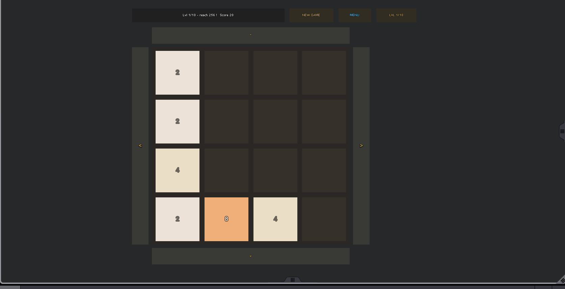Click the resize grip in the window corner

point(562,280)
